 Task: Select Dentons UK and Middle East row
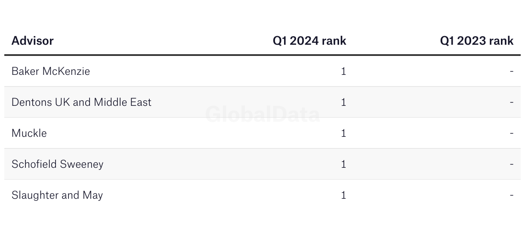[262, 102]
